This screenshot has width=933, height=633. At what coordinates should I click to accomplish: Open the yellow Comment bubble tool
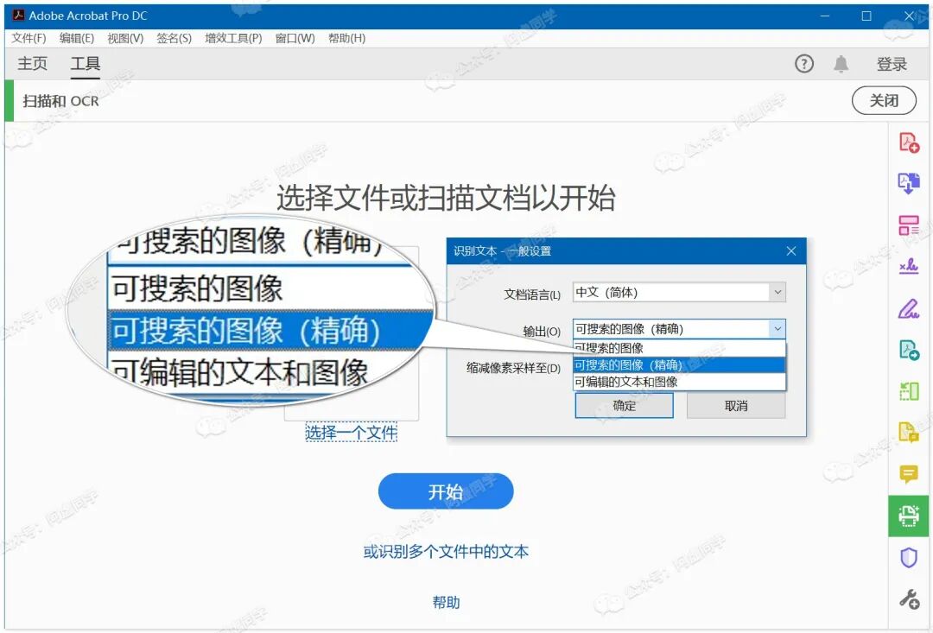909,474
